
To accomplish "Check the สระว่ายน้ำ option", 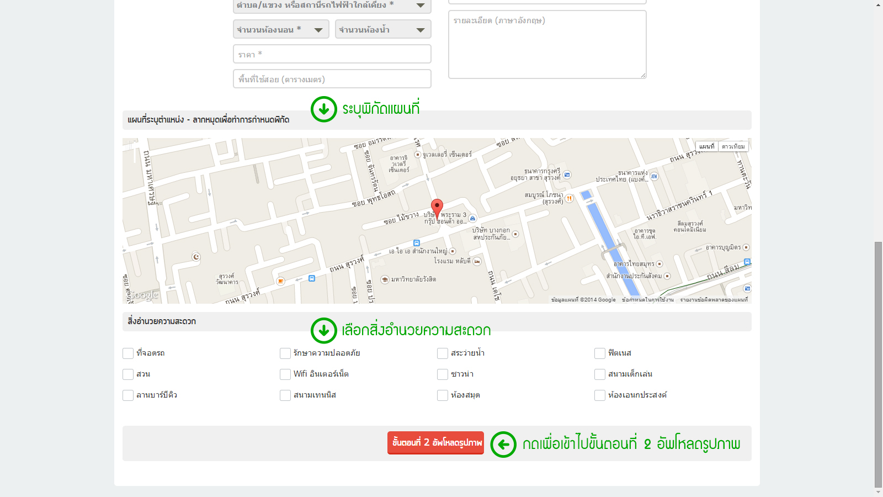I will pyautogui.click(x=443, y=353).
